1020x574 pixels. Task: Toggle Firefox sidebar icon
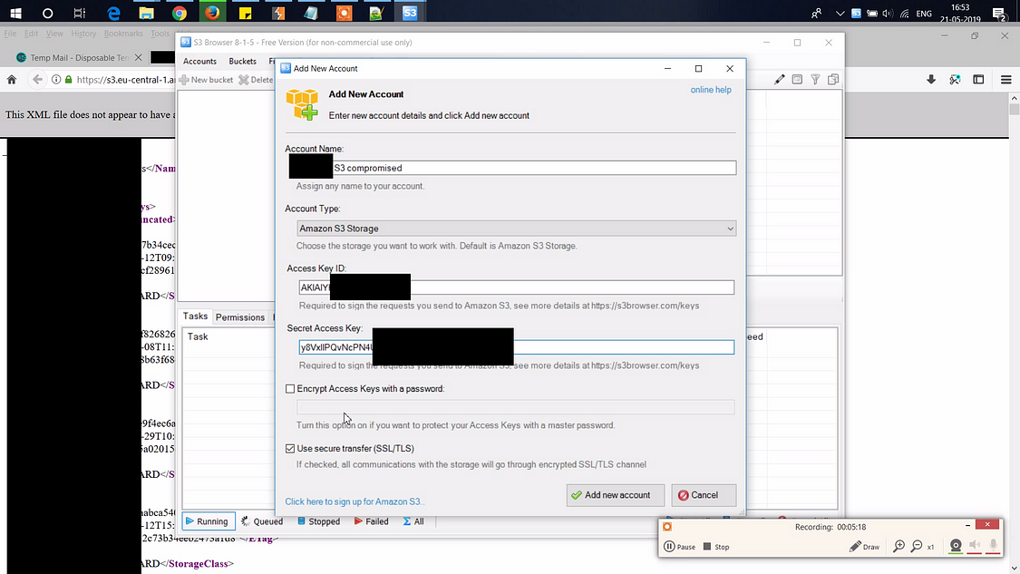(978, 80)
